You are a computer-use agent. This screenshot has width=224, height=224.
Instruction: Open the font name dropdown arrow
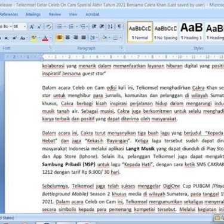(x=11, y=27)
